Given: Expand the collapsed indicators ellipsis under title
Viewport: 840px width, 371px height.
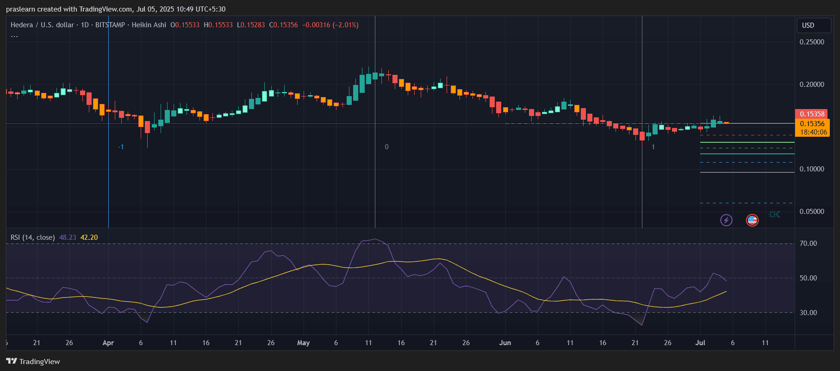Looking at the screenshot, I should click(14, 36).
